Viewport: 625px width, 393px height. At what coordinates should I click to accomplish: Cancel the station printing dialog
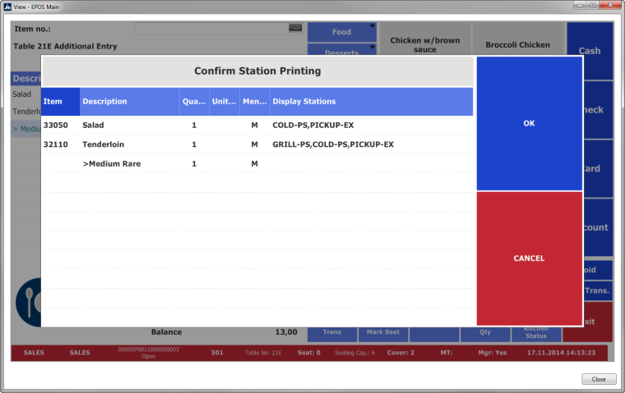pyautogui.click(x=529, y=258)
